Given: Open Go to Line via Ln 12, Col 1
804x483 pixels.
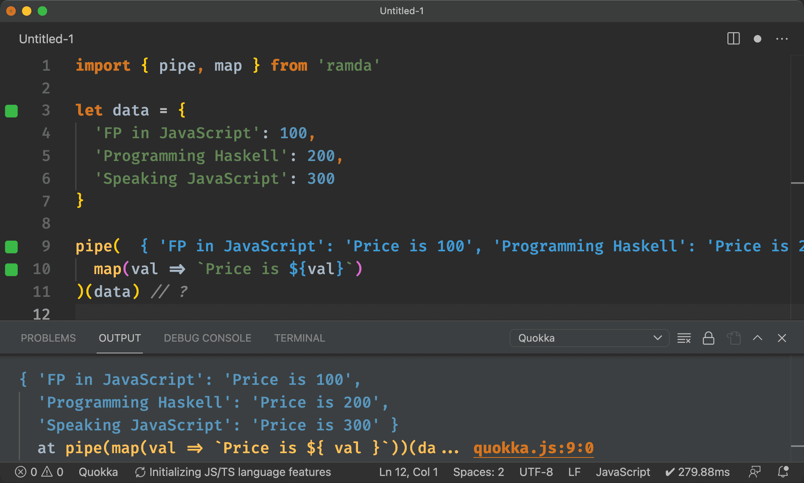Looking at the screenshot, I should click(x=408, y=472).
